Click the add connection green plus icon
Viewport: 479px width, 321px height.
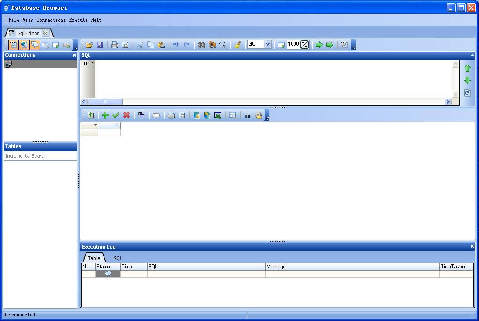click(x=66, y=45)
